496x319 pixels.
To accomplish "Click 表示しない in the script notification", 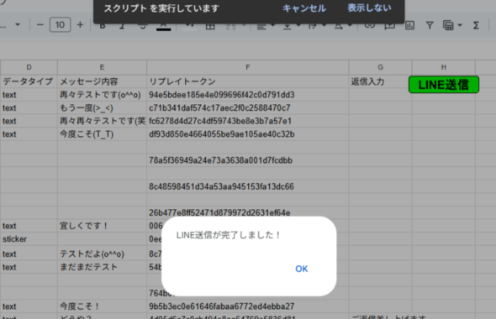I will pos(369,8).
